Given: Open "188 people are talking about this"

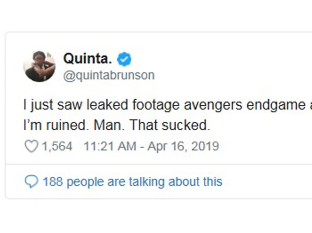Looking at the screenshot, I should pyautogui.click(x=132, y=182).
